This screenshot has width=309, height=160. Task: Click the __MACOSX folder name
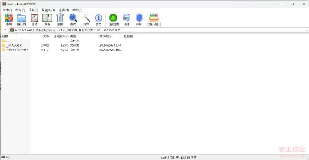[x=14, y=45]
